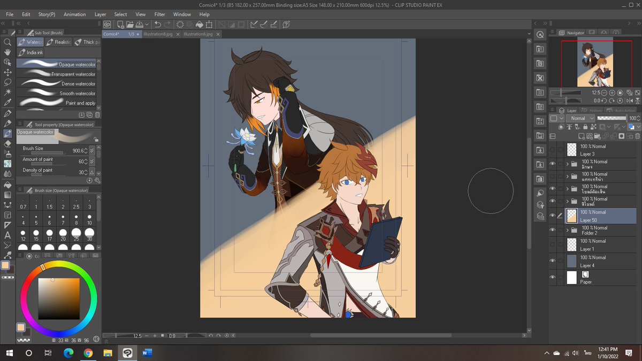Open Microsoft Word from taskbar

click(x=148, y=353)
